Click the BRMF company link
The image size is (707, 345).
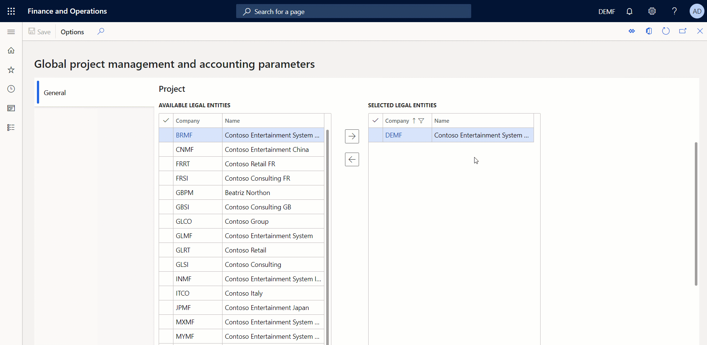(184, 135)
